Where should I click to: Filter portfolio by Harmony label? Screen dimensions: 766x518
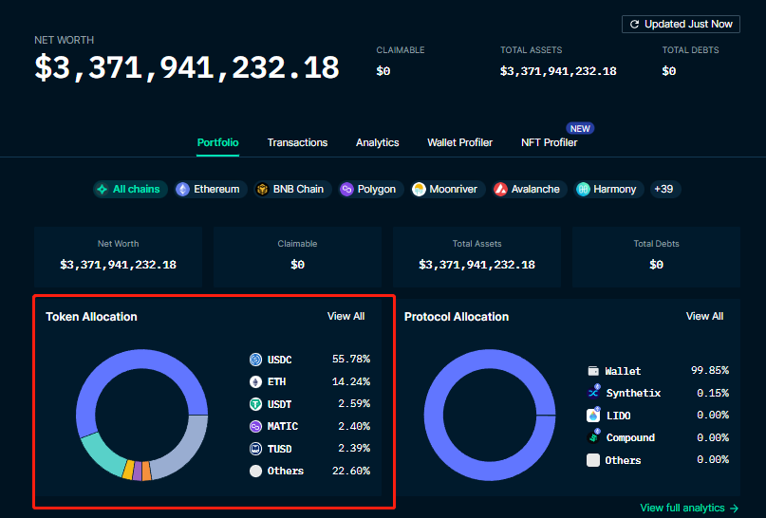(x=614, y=190)
